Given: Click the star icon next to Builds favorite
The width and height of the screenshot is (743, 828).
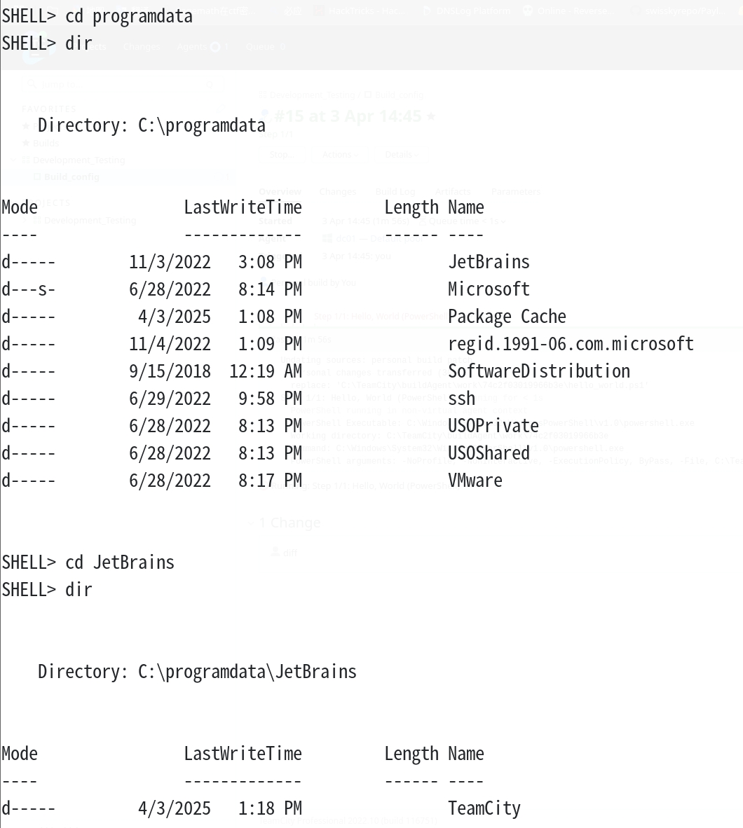Looking at the screenshot, I should click(x=26, y=143).
